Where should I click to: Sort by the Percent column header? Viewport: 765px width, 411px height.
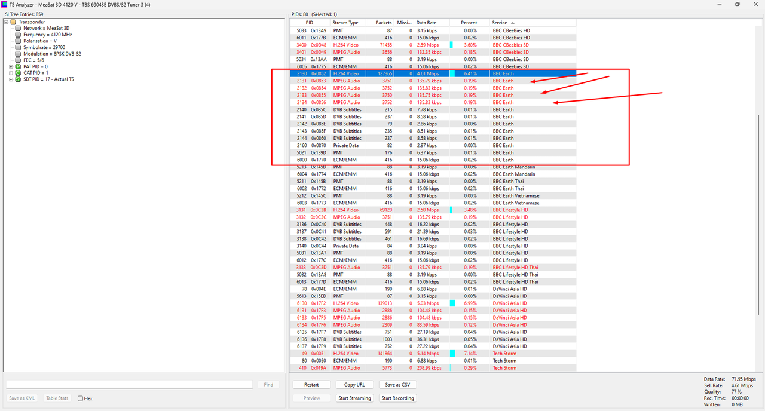[469, 23]
